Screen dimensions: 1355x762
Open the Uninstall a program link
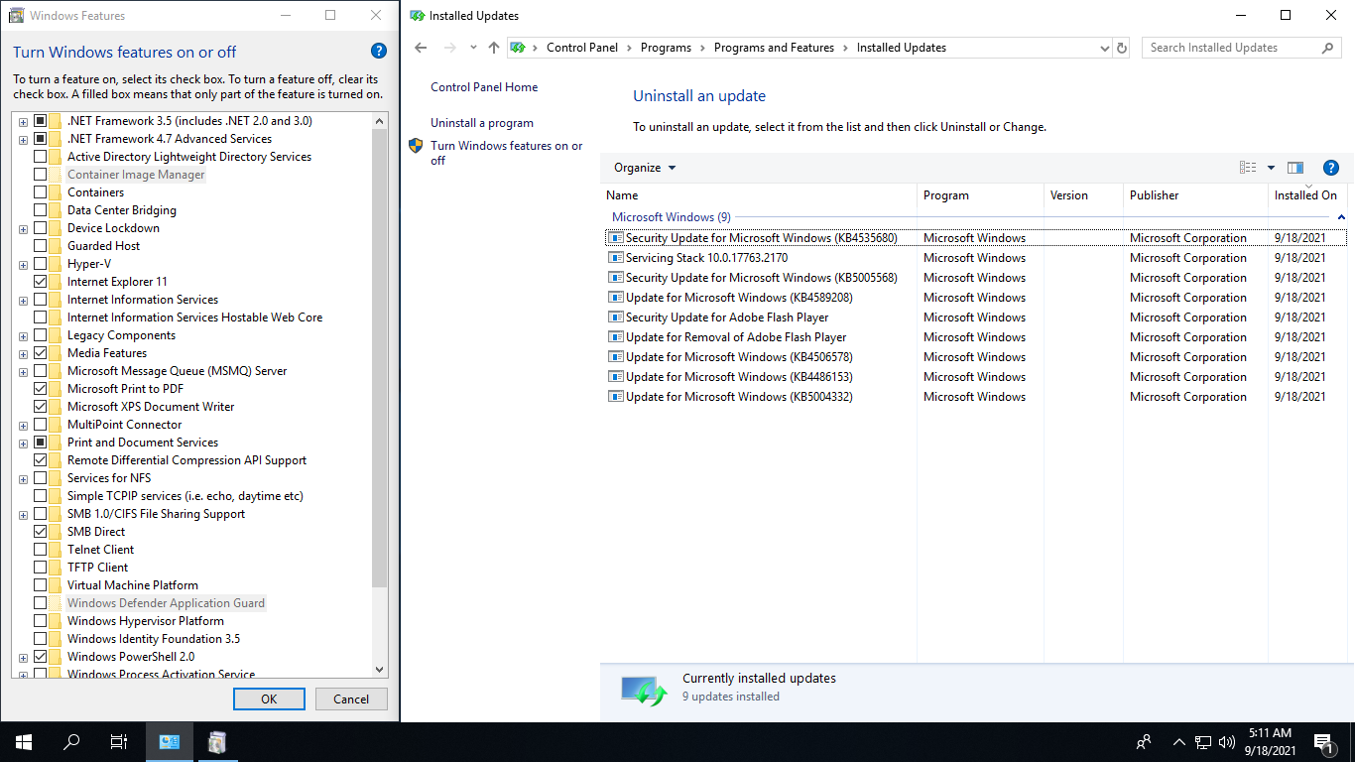482,123
